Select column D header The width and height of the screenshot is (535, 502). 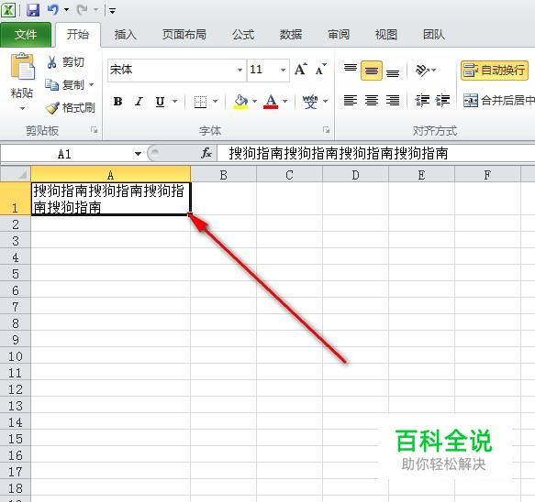(x=355, y=175)
